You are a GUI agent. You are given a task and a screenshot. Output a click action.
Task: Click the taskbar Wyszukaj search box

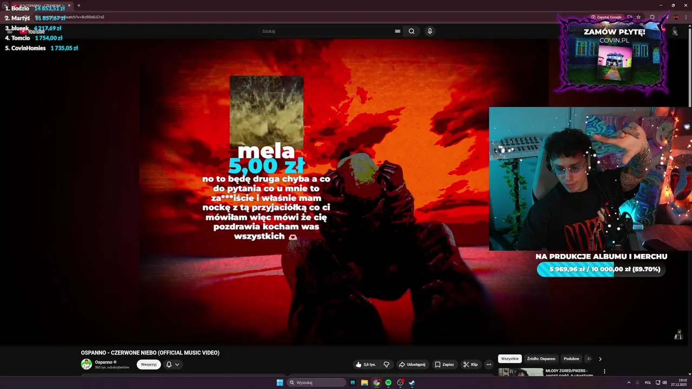(x=316, y=383)
